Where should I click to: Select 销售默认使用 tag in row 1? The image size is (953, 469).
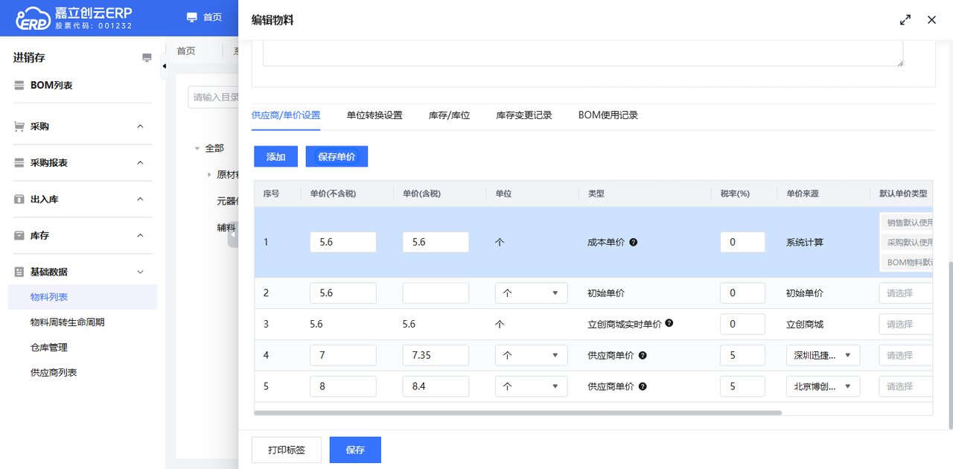906,223
